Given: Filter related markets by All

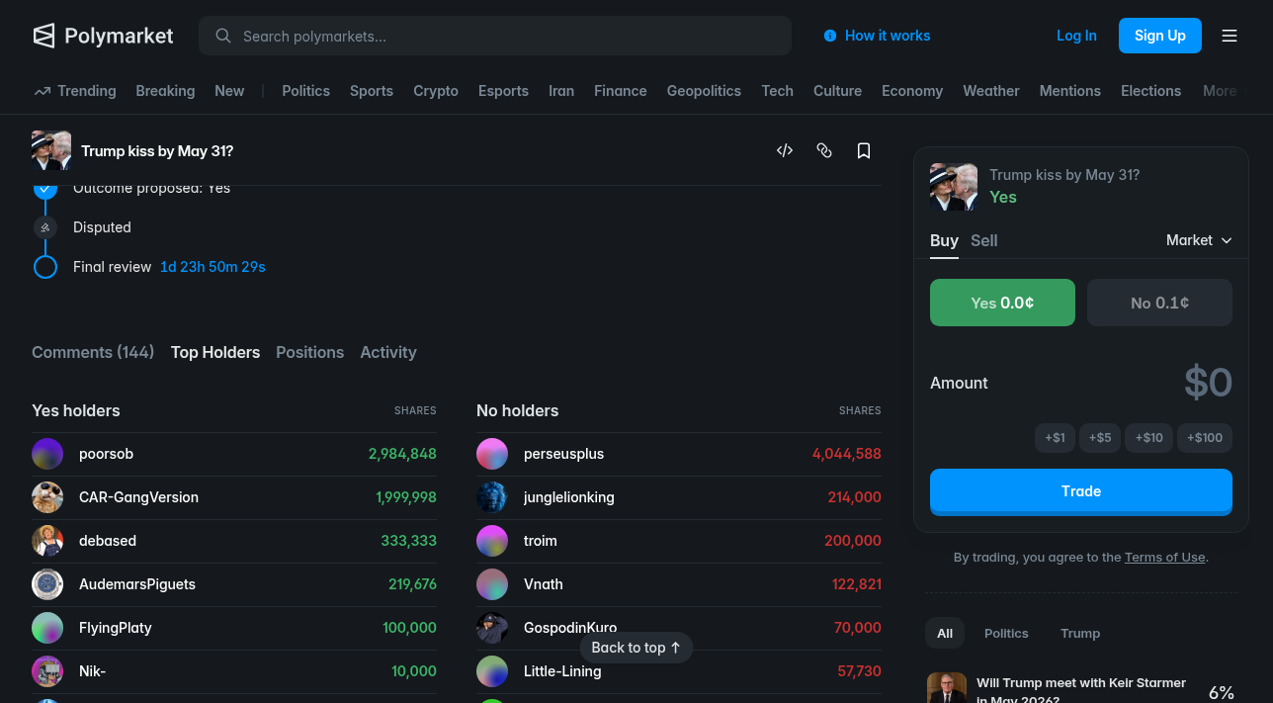Looking at the screenshot, I should [945, 633].
